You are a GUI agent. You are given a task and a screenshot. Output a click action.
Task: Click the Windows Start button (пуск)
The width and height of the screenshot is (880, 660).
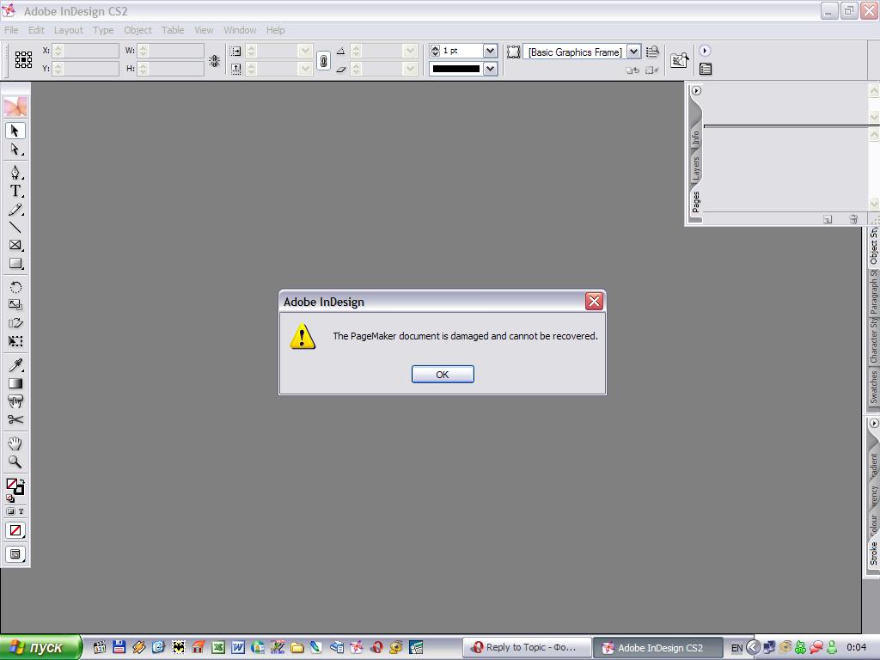coord(40,647)
